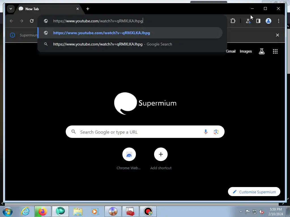Go forward with the forward arrow
The height and width of the screenshot is (217, 290).
pyautogui.click(x=22, y=21)
